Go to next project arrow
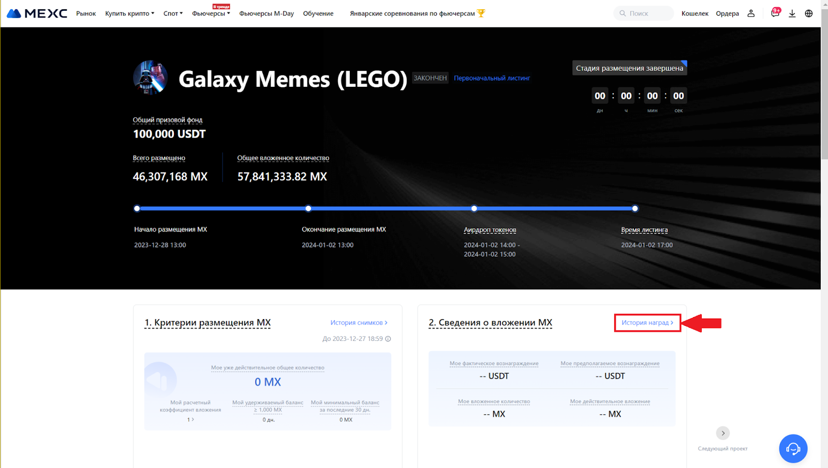 723,433
